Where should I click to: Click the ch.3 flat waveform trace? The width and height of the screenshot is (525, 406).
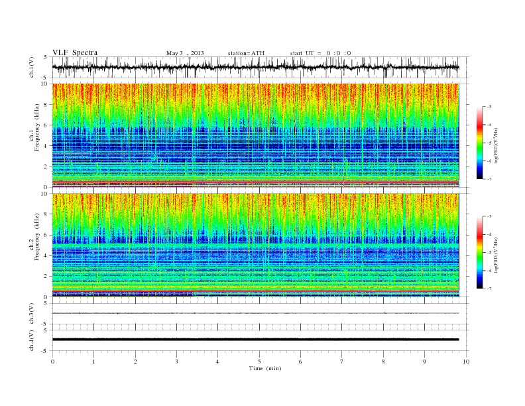point(255,313)
